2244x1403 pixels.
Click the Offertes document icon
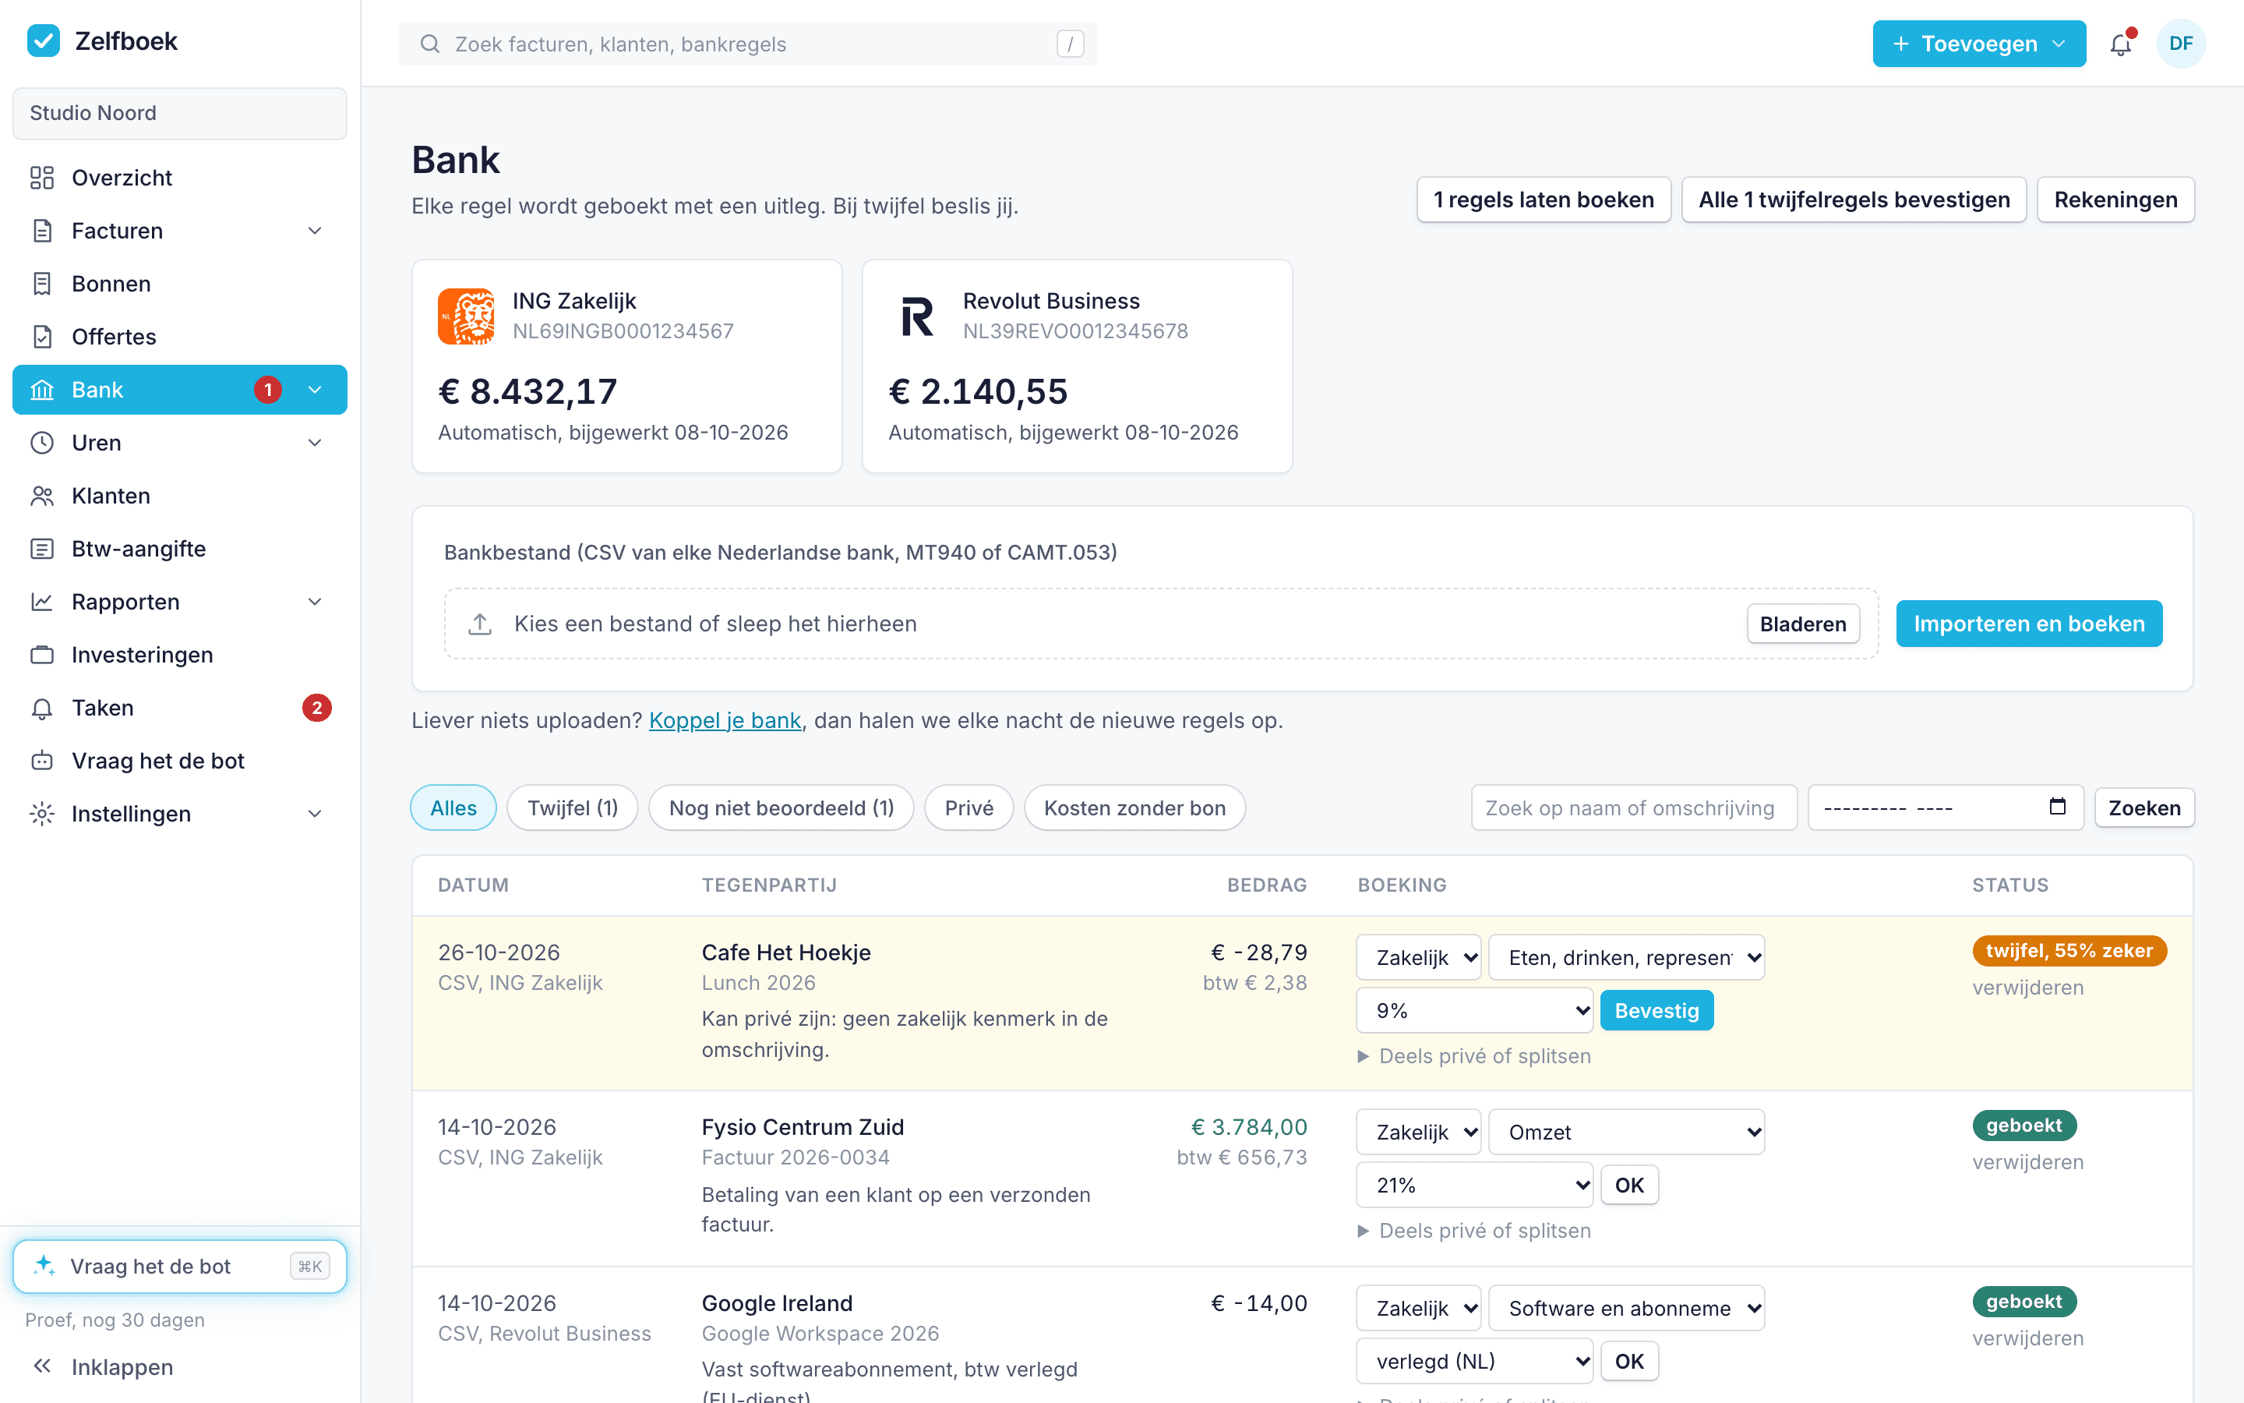pyautogui.click(x=42, y=337)
